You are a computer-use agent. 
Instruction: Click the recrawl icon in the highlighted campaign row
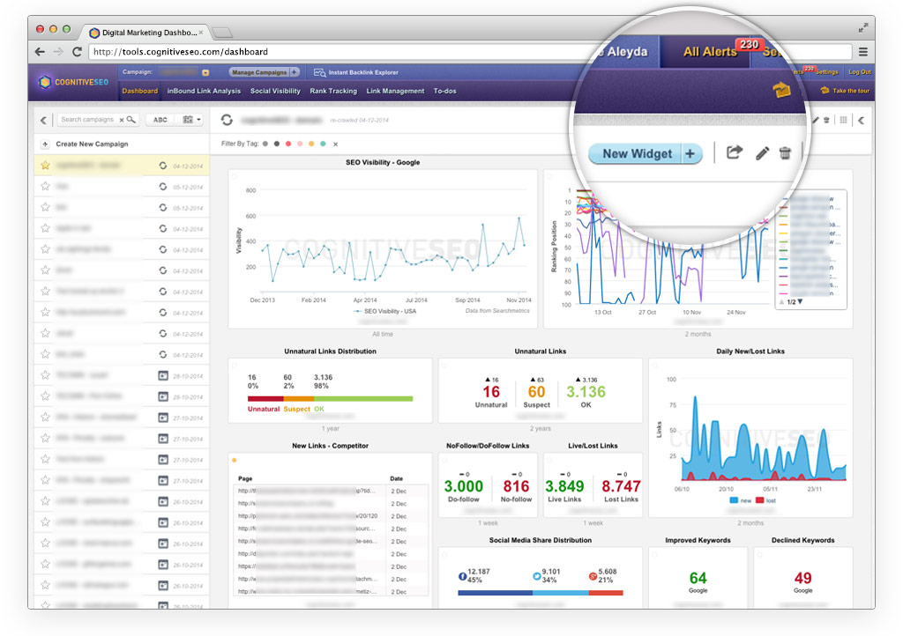163,166
